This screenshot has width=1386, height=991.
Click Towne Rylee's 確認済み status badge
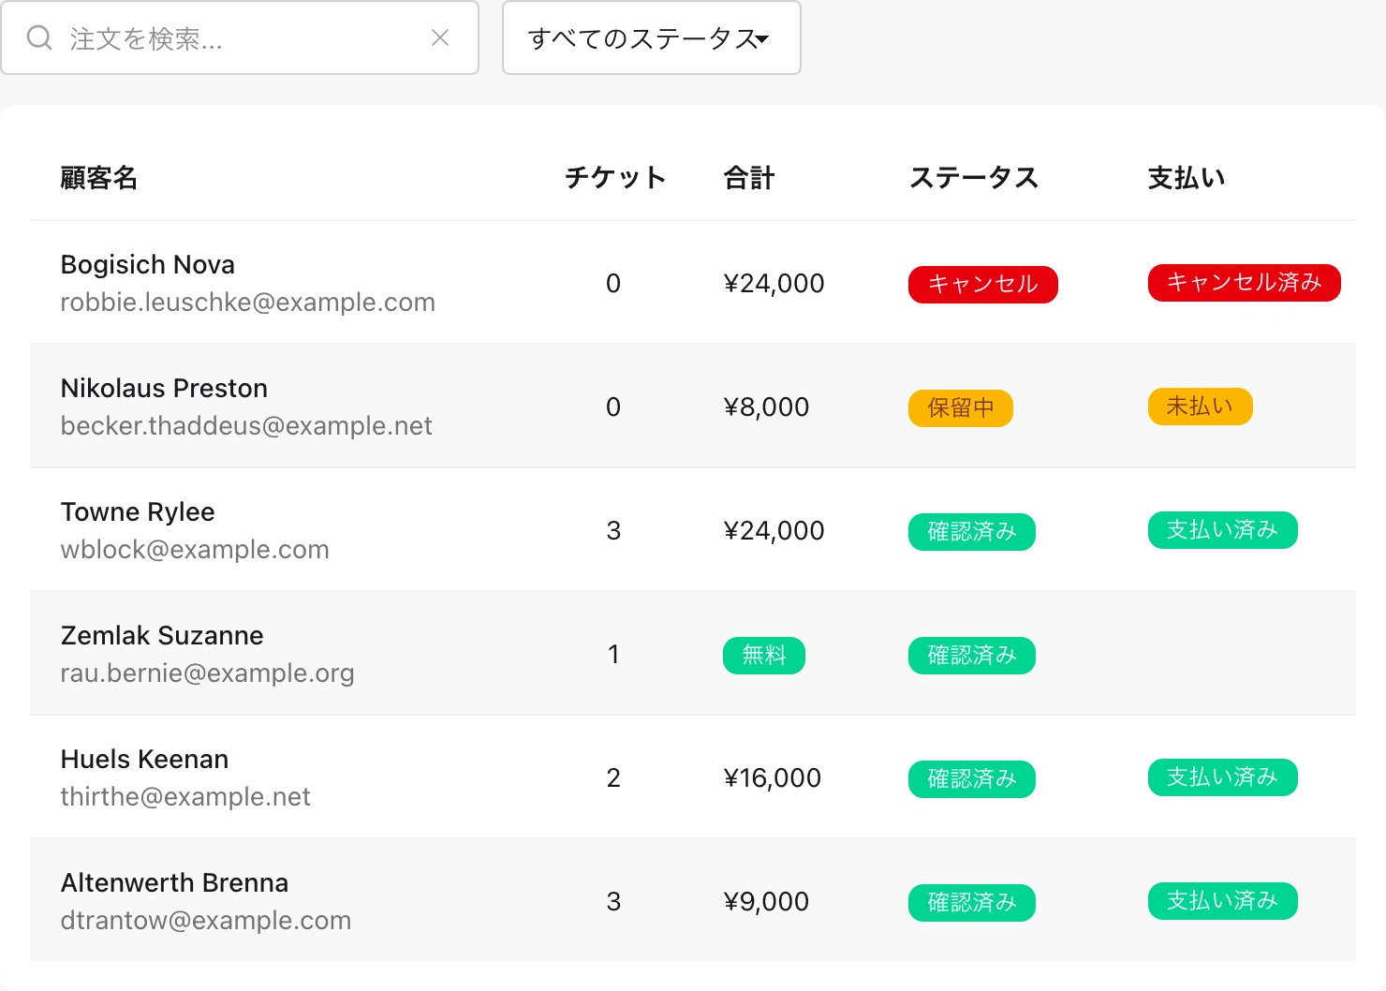pos(972,532)
